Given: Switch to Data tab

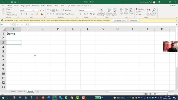Looking at the screenshot, I should [43, 6].
